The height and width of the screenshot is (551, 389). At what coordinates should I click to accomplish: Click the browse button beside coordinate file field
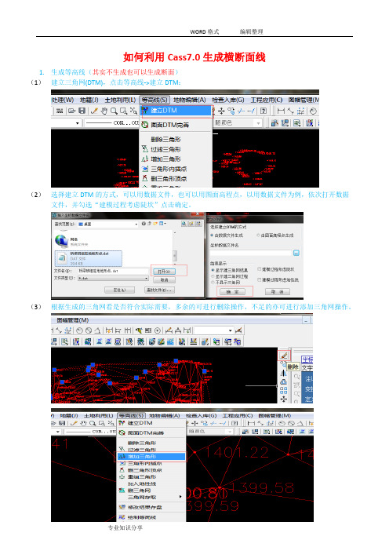[x=296, y=253]
